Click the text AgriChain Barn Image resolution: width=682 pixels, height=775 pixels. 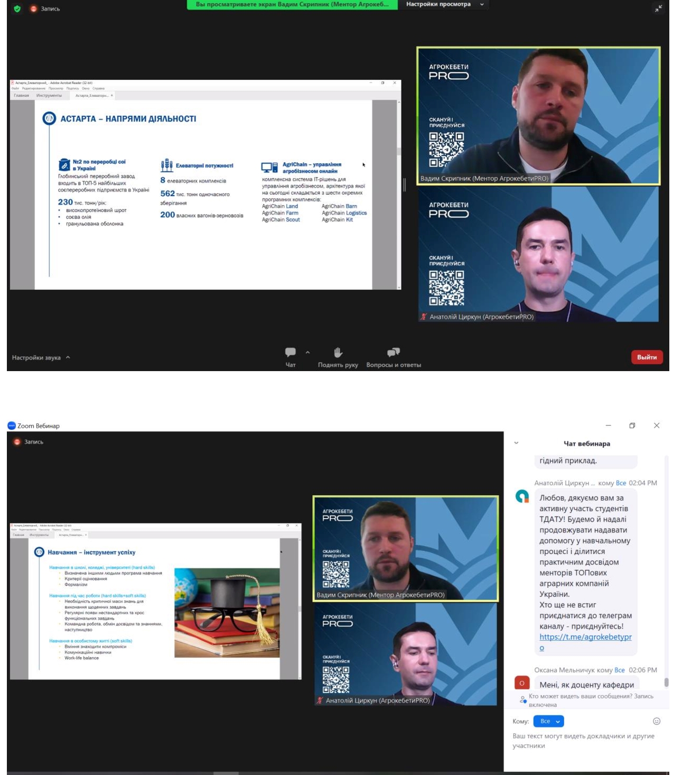(340, 206)
